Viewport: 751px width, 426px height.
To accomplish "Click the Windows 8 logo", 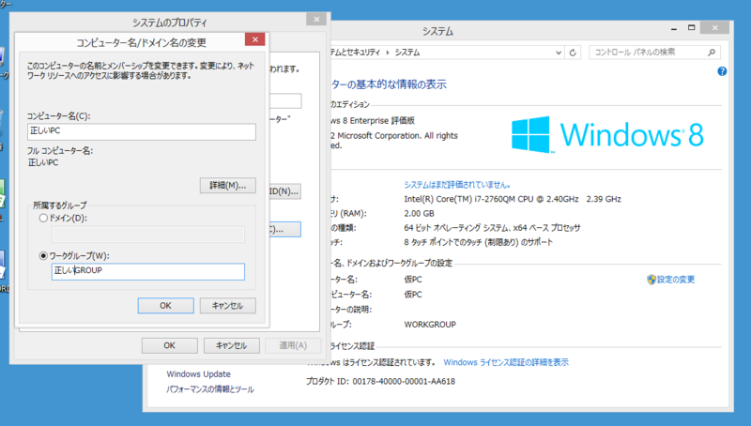I will coord(607,134).
